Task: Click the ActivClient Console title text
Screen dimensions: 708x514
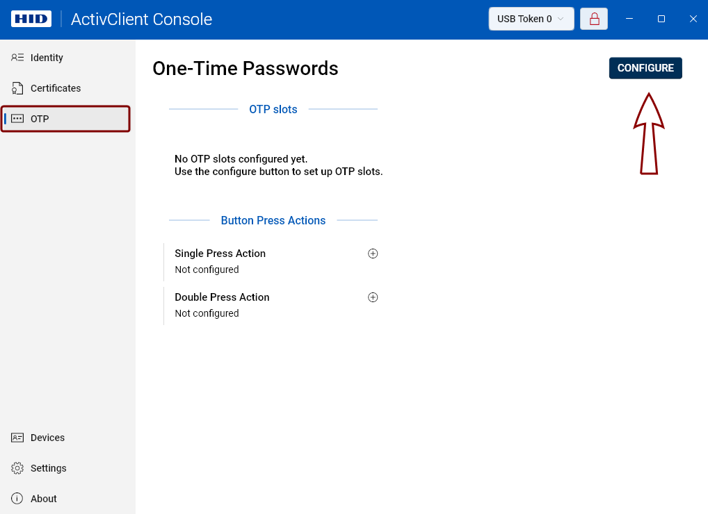Action: (x=141, y=19)
